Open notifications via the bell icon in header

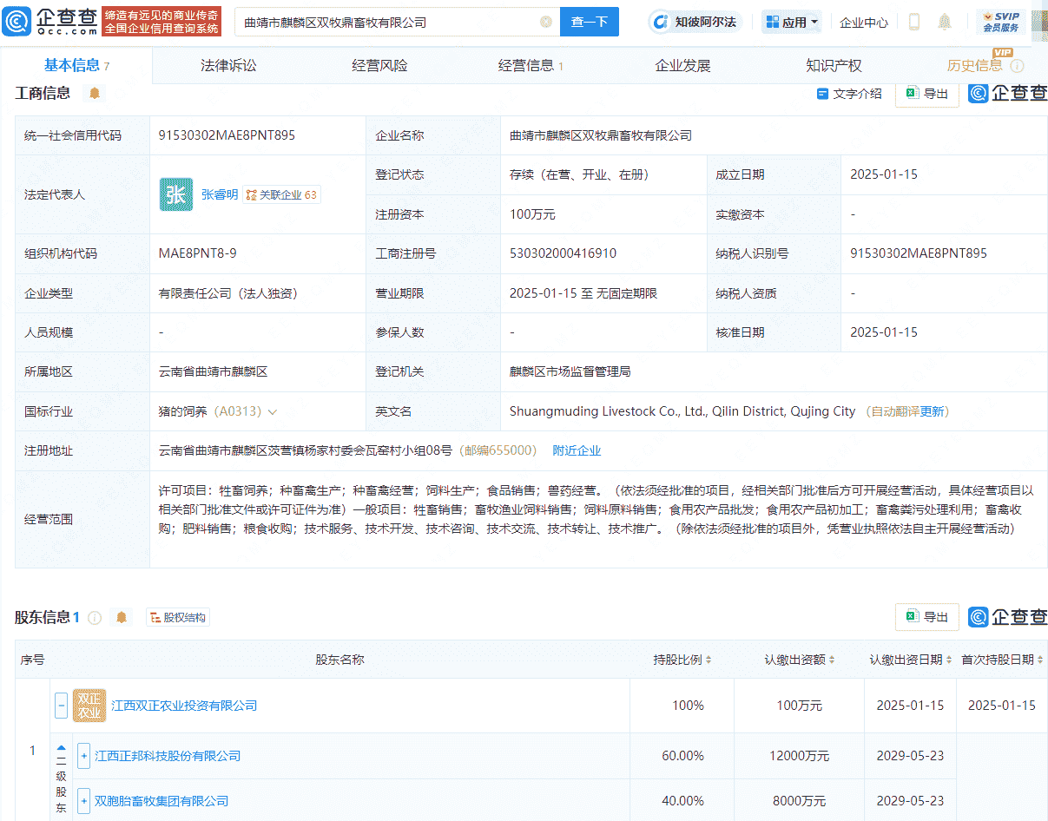945,22
